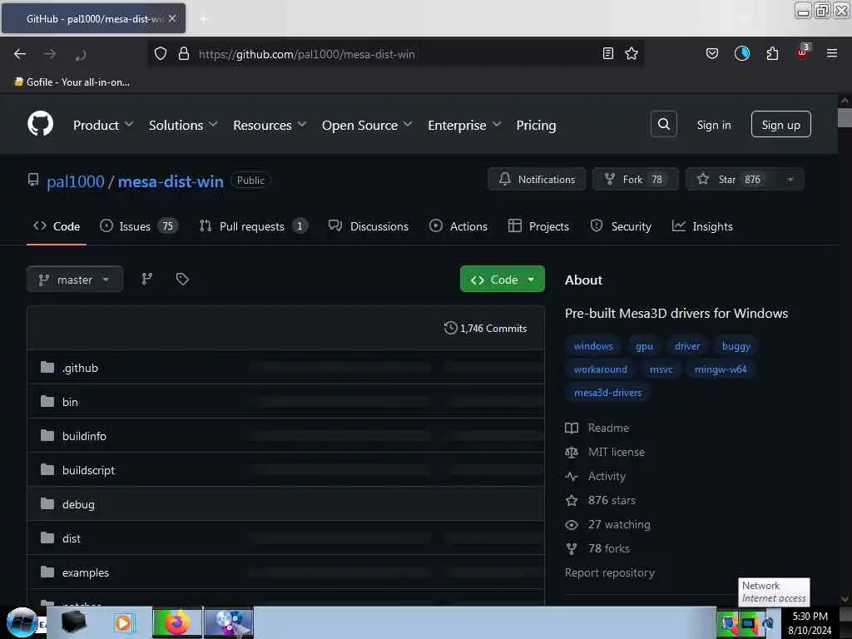Click the Notifications button
The height and width of the screenshot is (639, 852).
[x=537, y=180]
